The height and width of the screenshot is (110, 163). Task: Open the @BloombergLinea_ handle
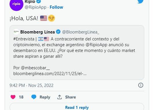coord(81,32)
